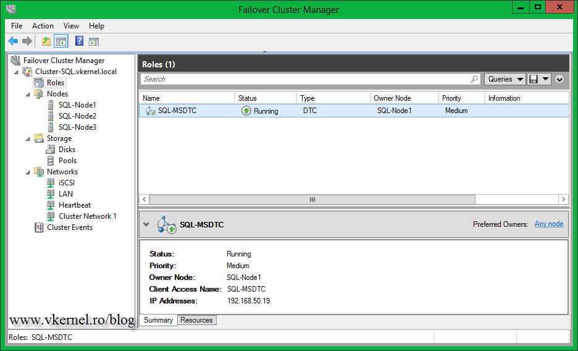578x351 pixels.
Task: Open the save query dropdown arrow
Action: pyautogui.click(x=545, y=79)
